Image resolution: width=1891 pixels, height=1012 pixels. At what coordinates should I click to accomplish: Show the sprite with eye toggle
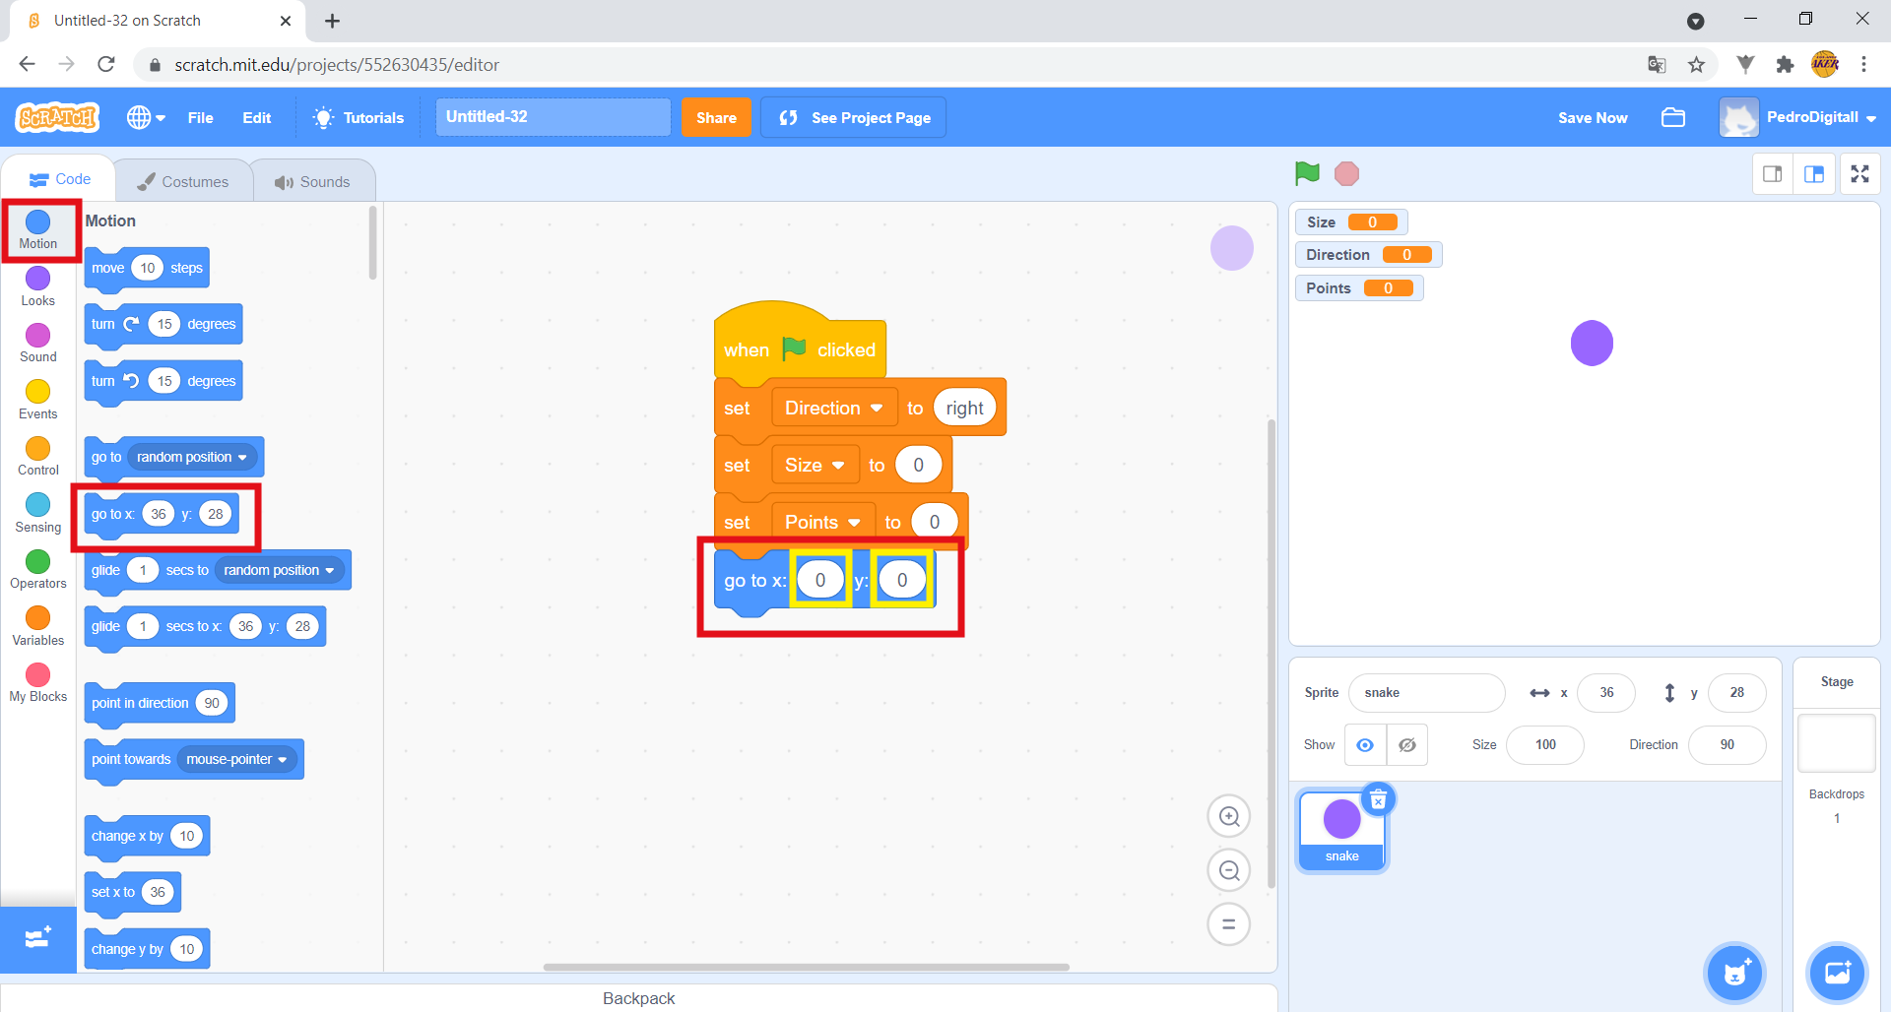coord(1365,745)
